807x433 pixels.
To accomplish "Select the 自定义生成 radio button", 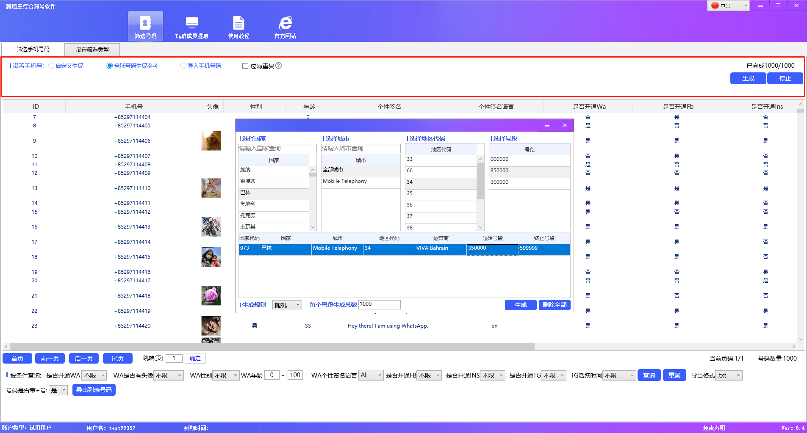I will 51,66.
